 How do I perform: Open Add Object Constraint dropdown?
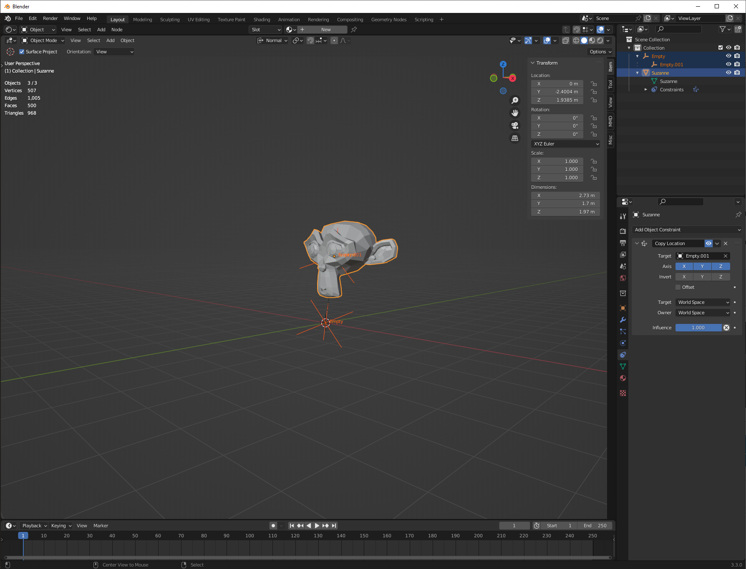[x=687, y=230]
